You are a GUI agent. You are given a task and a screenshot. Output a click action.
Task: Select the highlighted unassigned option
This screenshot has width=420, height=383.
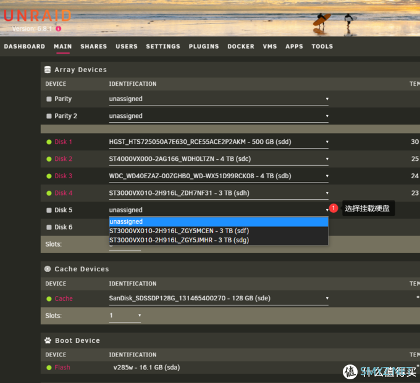tap(219, 222)
